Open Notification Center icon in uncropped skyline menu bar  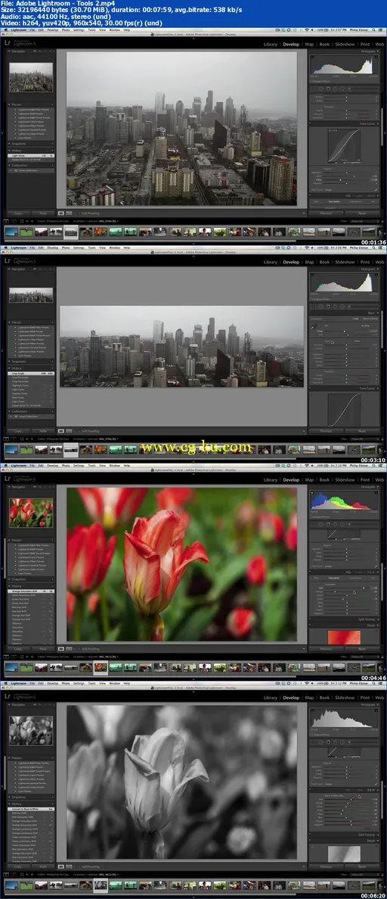(x=382, y=30)
